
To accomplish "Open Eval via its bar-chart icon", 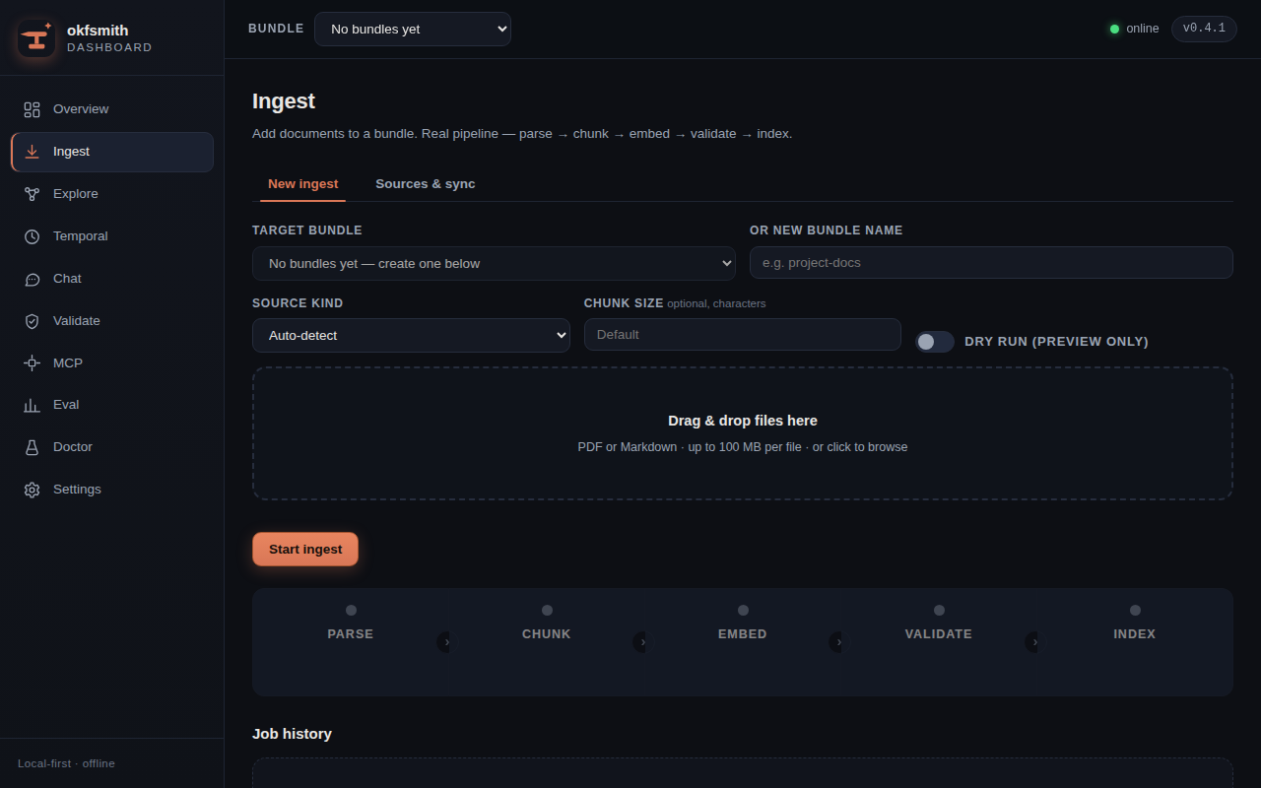I will (32, 405).
